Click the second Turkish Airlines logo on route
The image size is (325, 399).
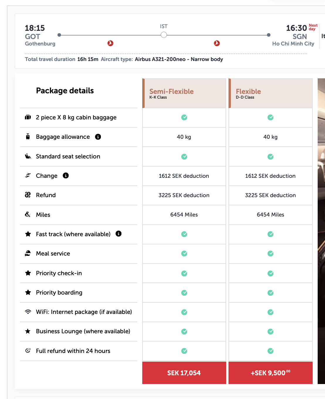(x=217, y=43)
